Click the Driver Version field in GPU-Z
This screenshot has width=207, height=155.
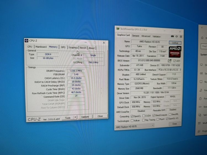(x=155, y=92)
